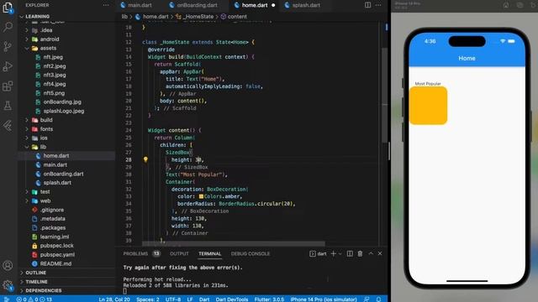Open nft.jpeg in the assets folder

point(53,57)
